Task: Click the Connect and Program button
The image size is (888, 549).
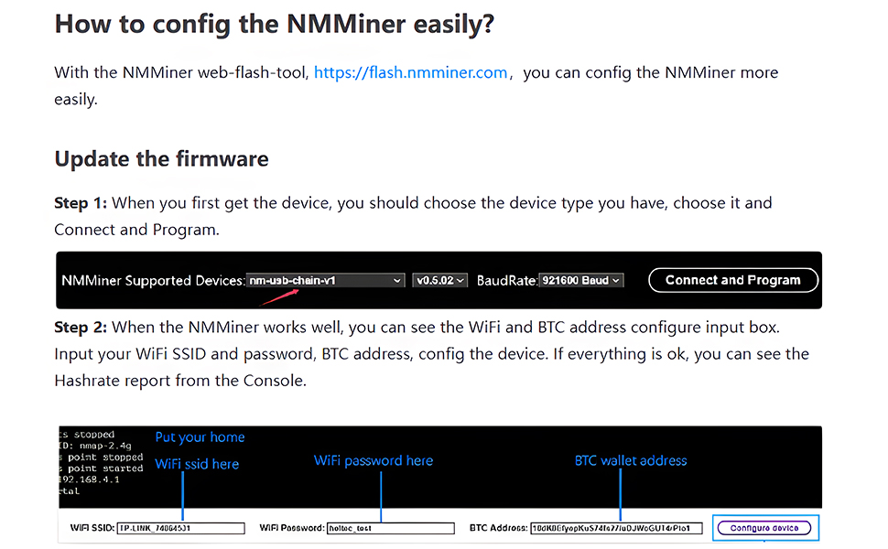Action: [x=732, y=280]
